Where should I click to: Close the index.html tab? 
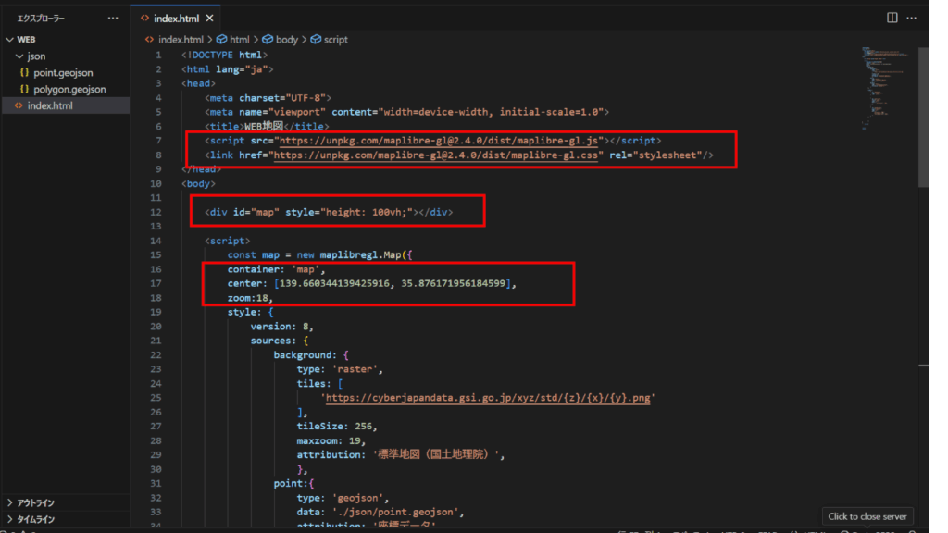(209, 18)
